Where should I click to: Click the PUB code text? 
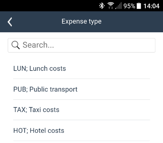coord(20,89)
